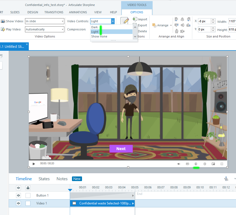Image resolution: width=236 pixels, height=215 pixels.
Task: Click the Align Right icon in ribbon
Action: 188,19
